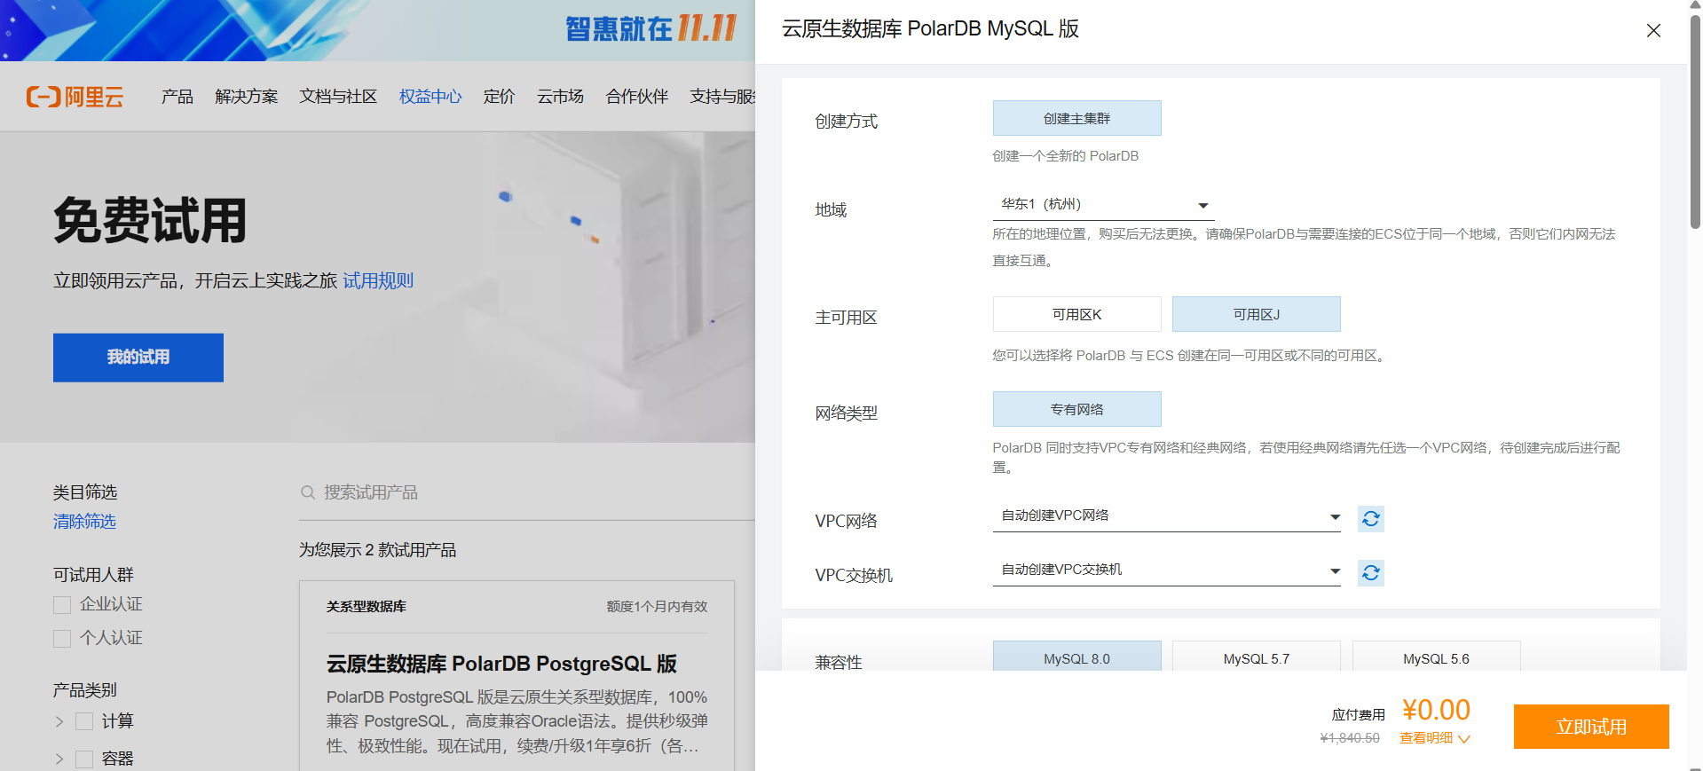Open the 云市场 menu
This screenshot has width=1703, height=771.
tap(560, 97)
